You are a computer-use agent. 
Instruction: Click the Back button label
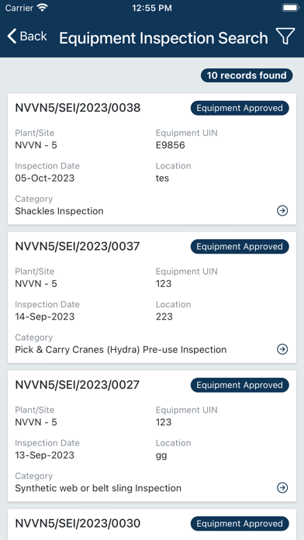coord(33,36)
